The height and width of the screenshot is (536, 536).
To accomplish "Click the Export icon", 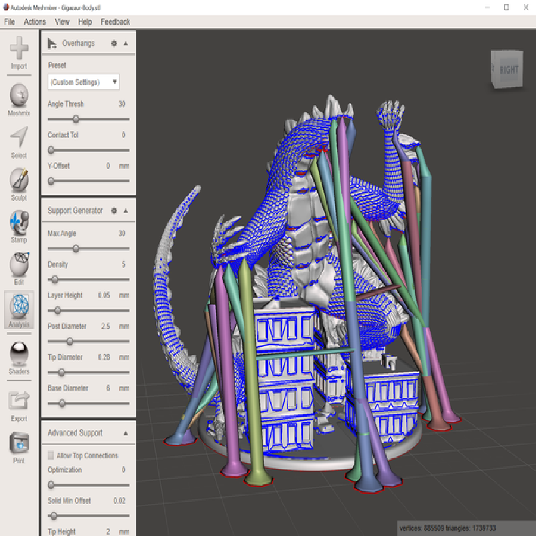I will pos(19,400).
